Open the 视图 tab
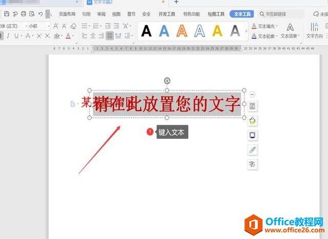This screenshot has width=328, height=239. pos(116,14)
